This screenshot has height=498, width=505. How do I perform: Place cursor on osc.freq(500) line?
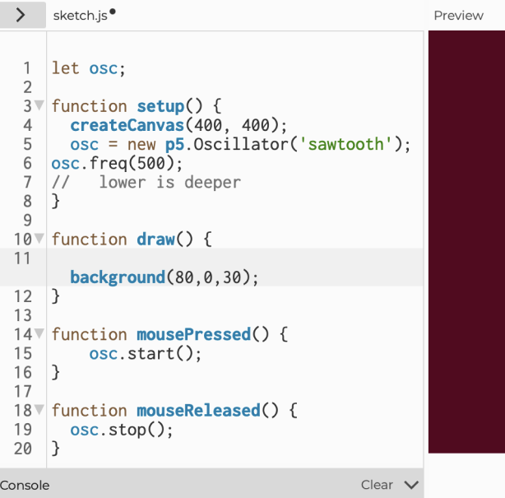pyautogui.click(x=114, y=164)
